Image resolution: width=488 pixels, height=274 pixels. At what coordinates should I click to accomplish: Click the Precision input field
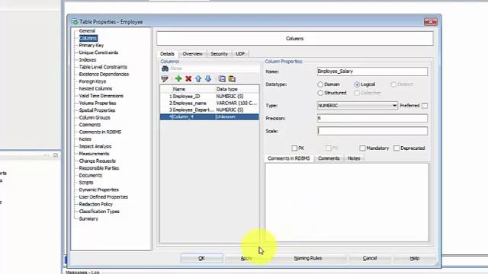pos(372,118)
